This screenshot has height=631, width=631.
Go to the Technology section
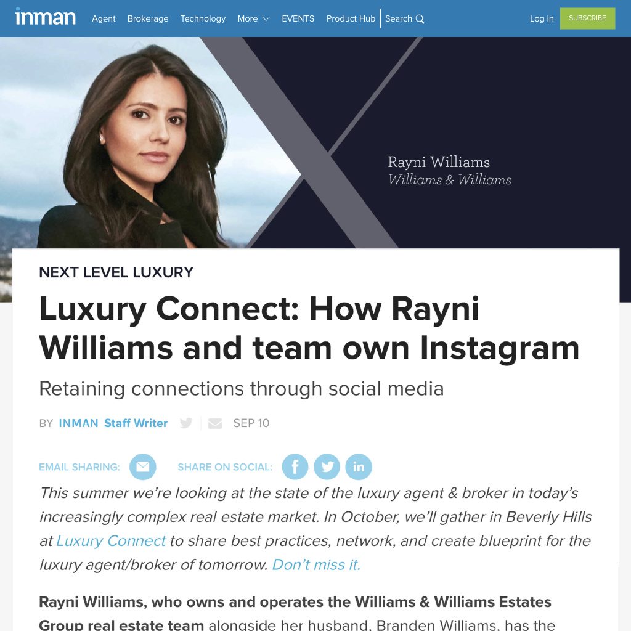coord(203,19)
